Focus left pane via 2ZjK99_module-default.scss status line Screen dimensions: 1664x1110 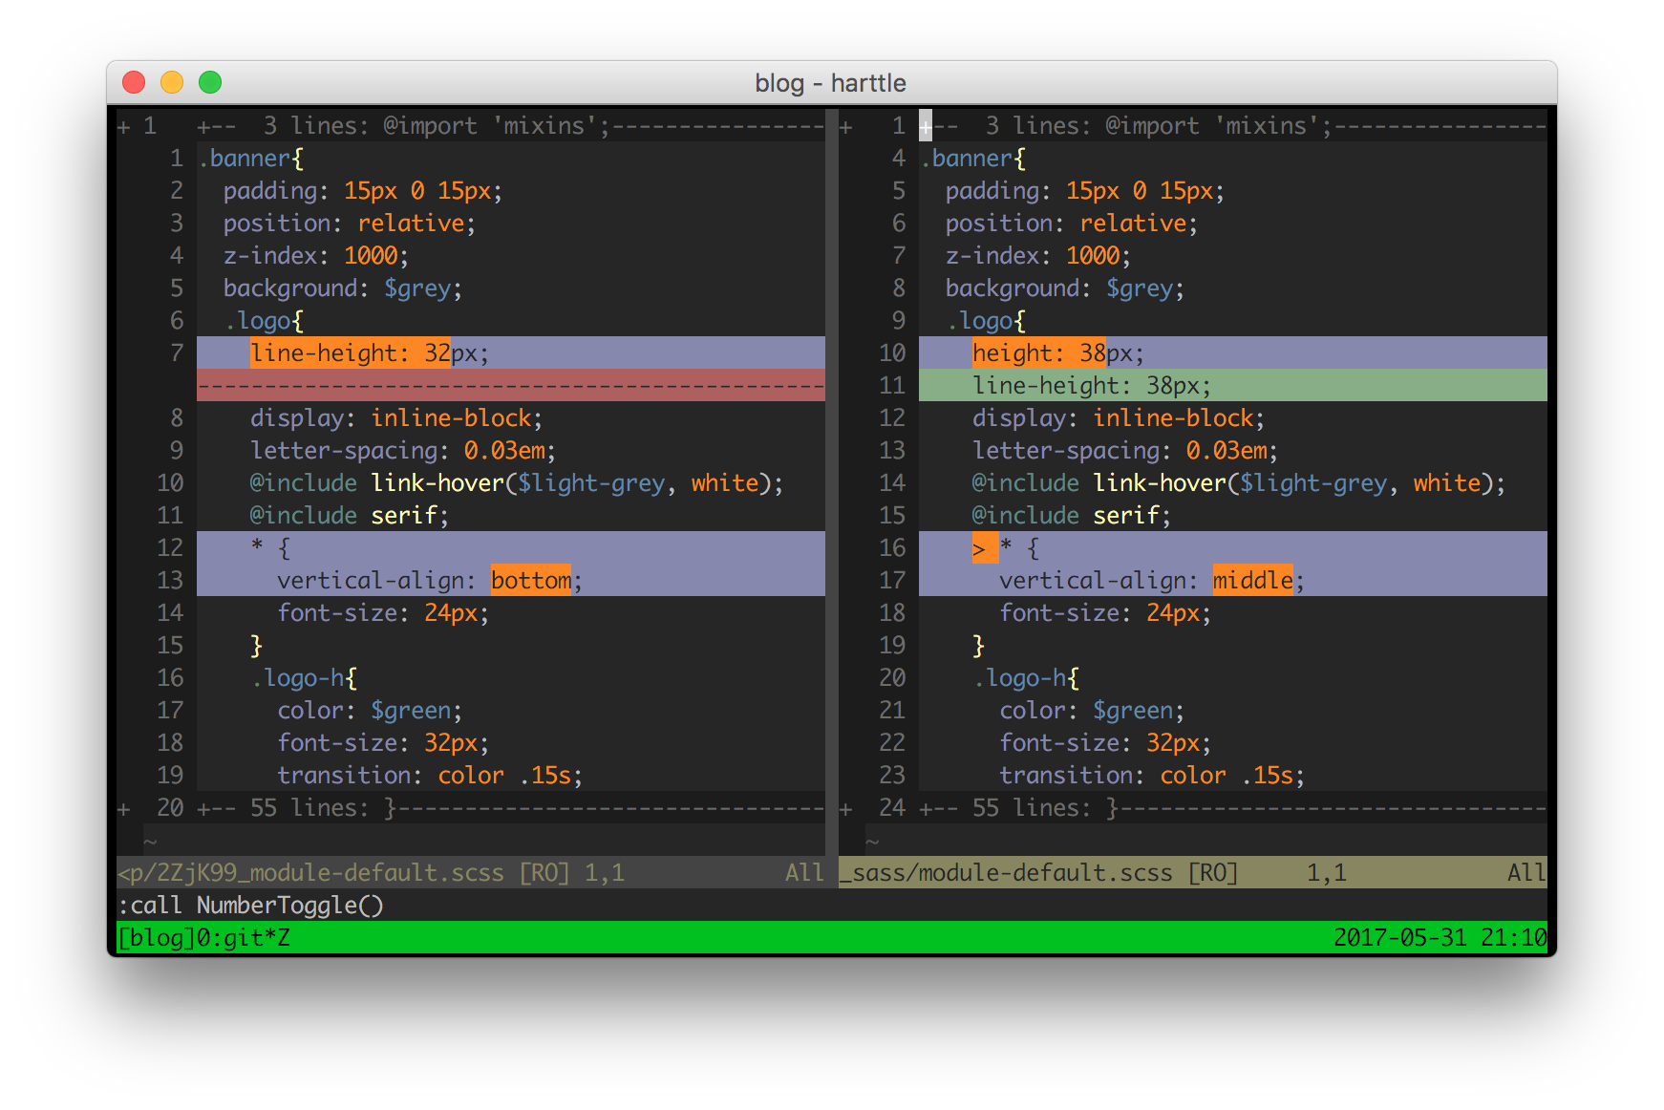(x=310, y=873)
